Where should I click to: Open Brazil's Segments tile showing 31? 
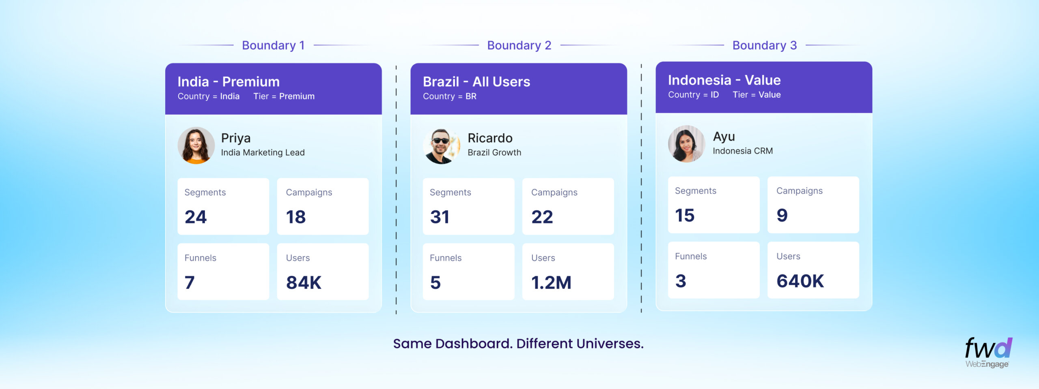[x=468, y=206]
